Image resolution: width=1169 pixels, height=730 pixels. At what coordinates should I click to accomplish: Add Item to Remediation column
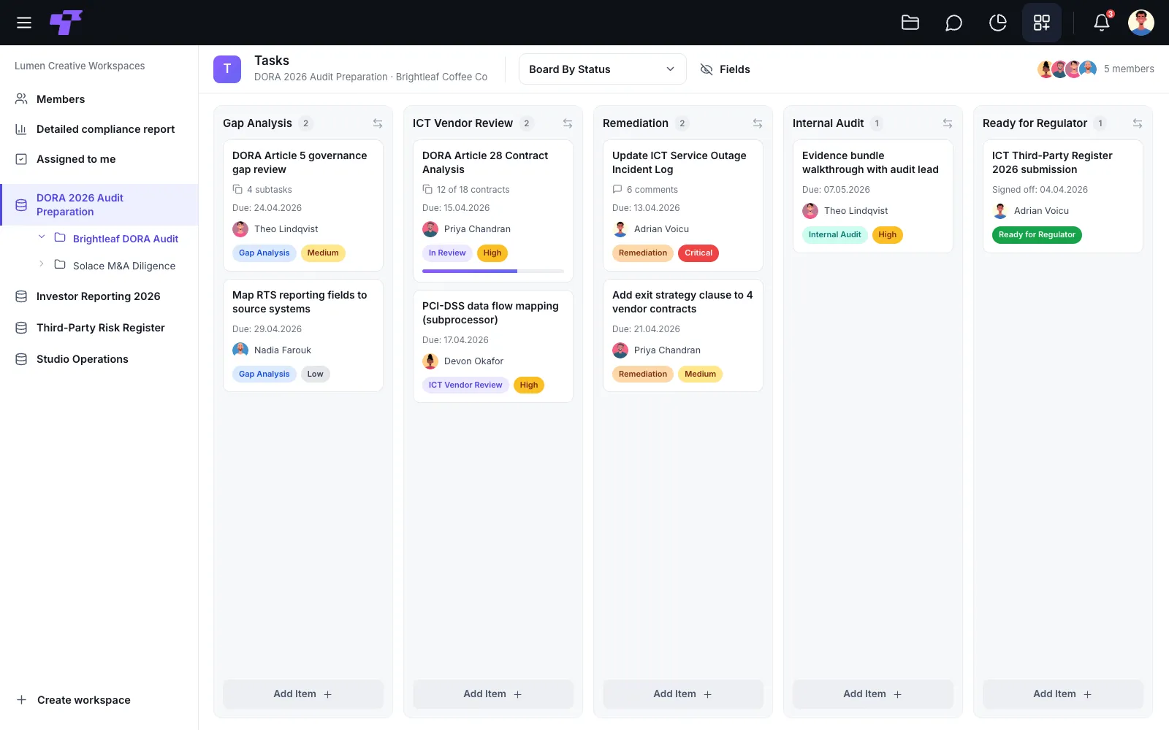tap(683, 694)
